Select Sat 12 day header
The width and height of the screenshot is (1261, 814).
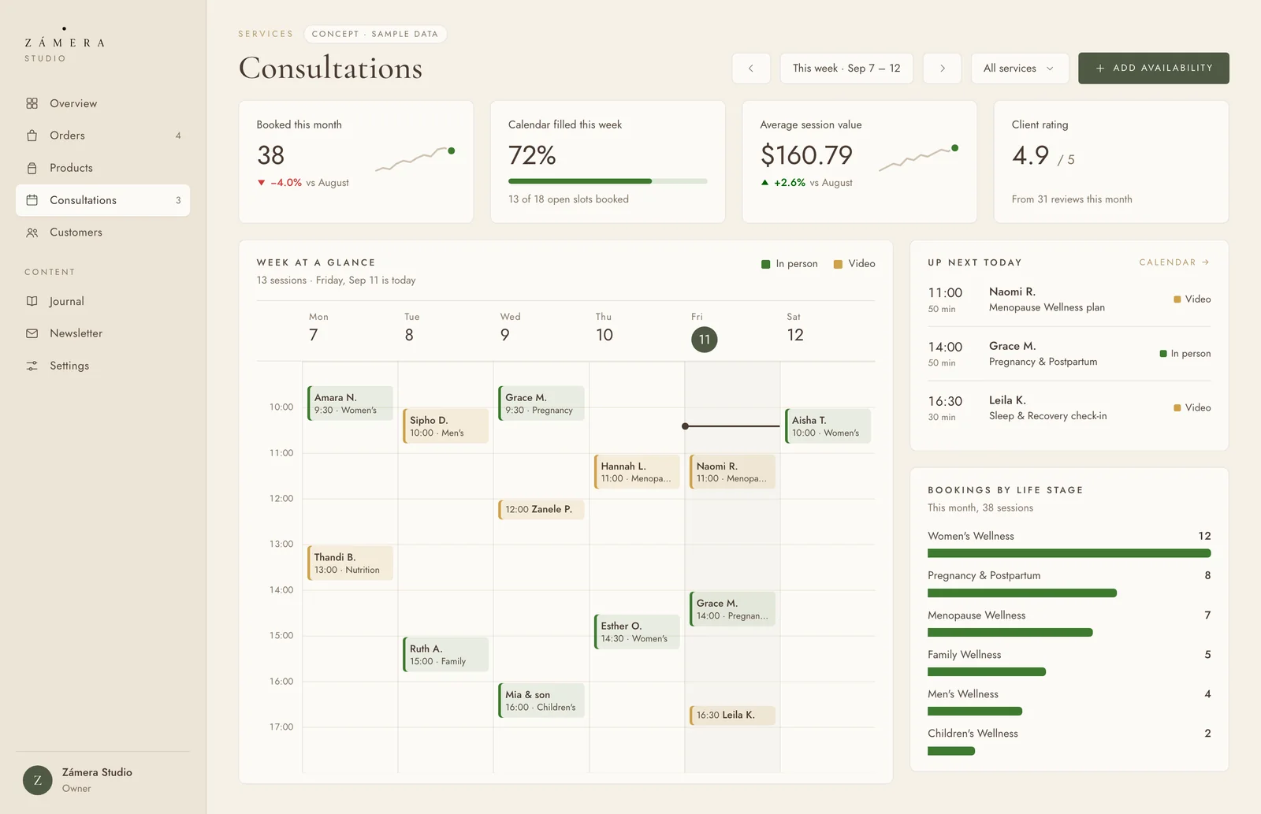click(x=794, y=327)
